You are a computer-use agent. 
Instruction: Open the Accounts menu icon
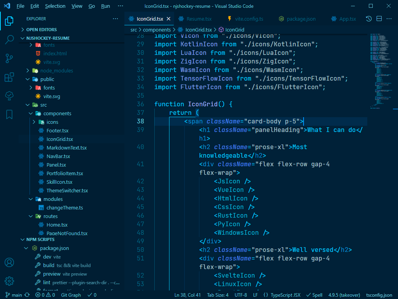point(9,262)
